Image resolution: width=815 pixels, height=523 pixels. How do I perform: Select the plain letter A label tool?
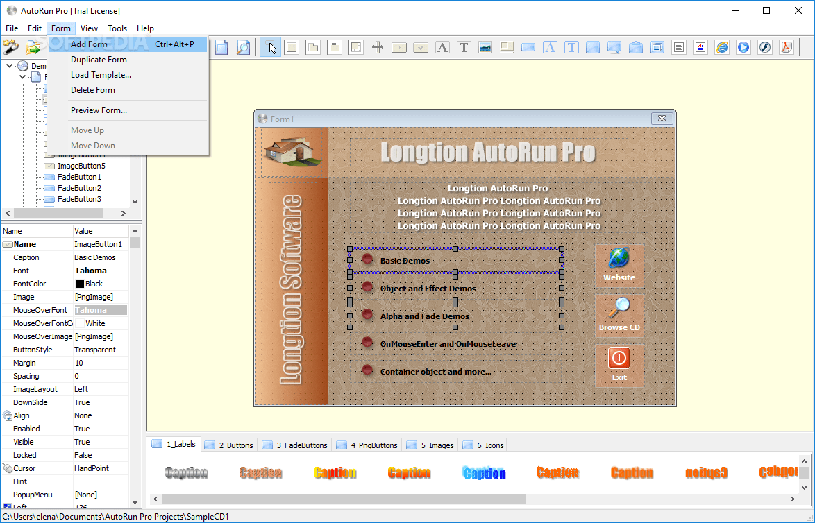(x=442, y=47)
